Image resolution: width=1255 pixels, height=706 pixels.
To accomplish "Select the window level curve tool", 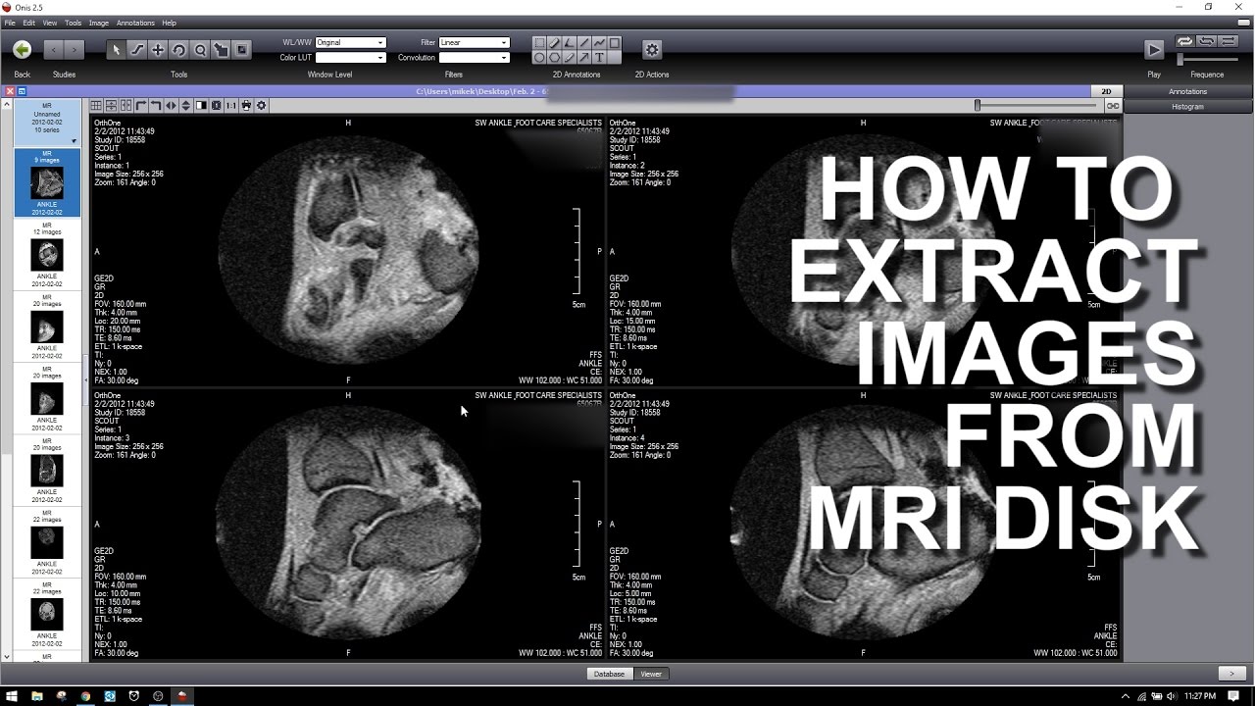I will (x=137, y=50).
